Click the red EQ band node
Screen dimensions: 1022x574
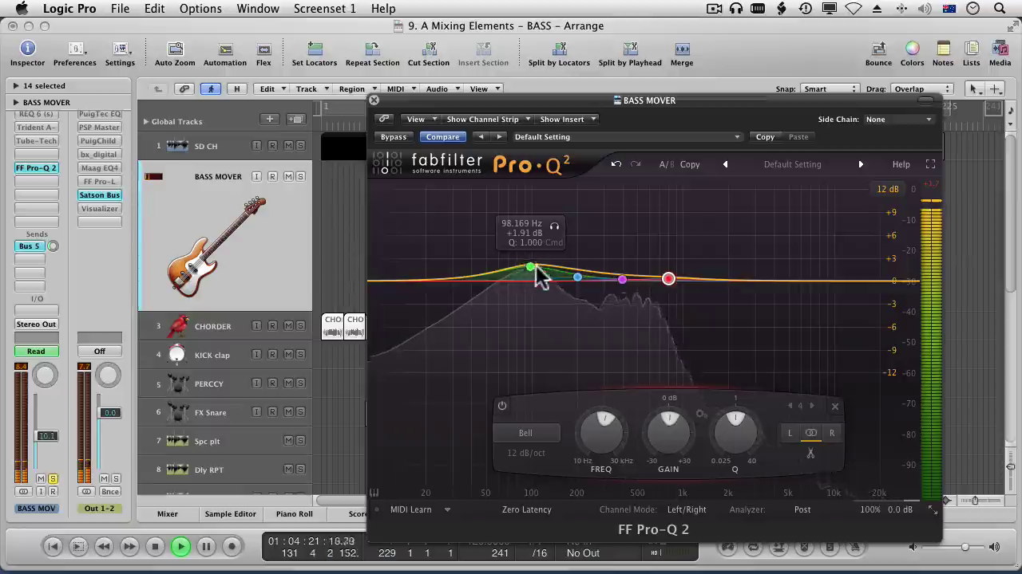click(x=668, y=278)
